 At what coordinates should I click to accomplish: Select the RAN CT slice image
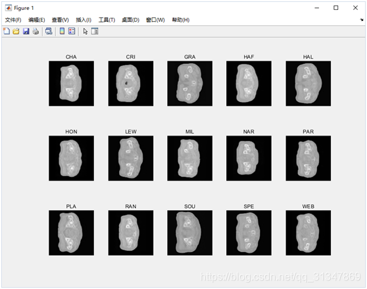pos(131,233)
